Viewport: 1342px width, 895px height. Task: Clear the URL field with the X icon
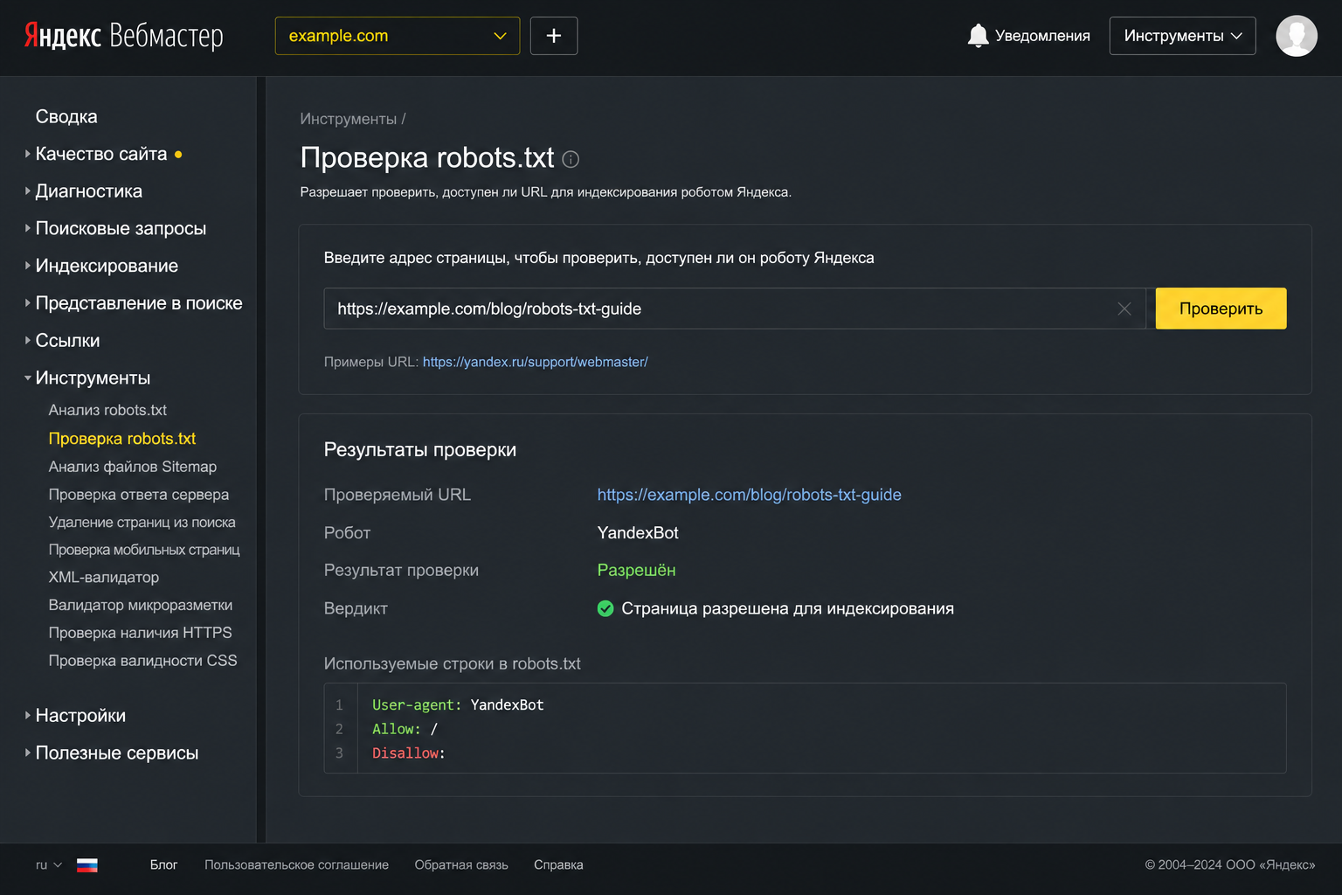click(x=1124, y=309)
